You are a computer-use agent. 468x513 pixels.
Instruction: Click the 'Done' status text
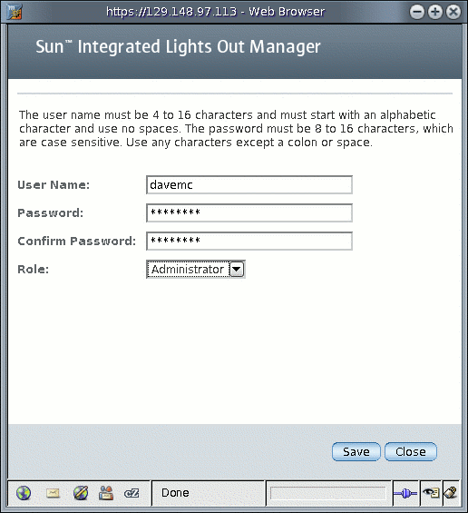[x=175, y=493]
